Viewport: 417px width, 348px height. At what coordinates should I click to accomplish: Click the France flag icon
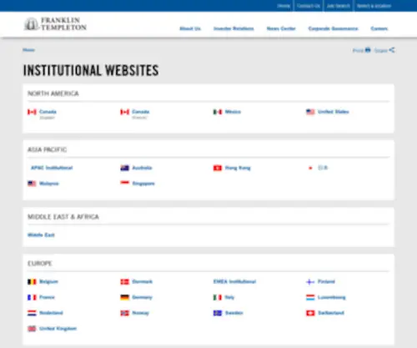(32, 297)
